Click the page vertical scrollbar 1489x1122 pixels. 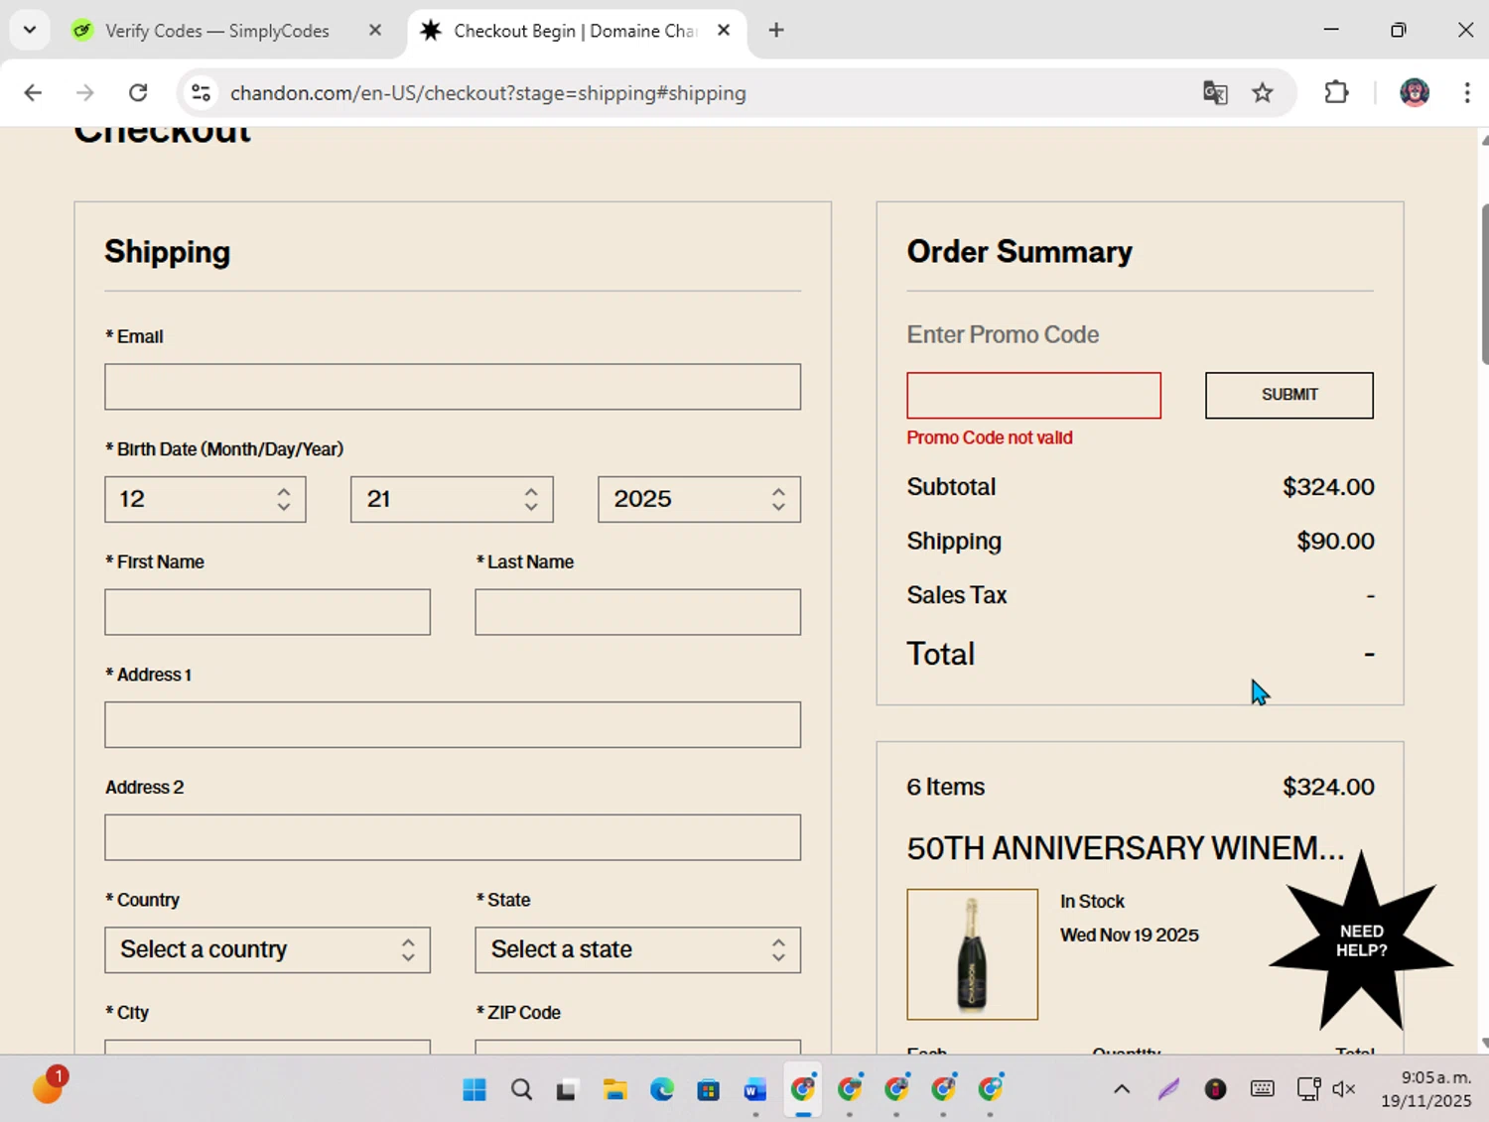[1483, 286]
